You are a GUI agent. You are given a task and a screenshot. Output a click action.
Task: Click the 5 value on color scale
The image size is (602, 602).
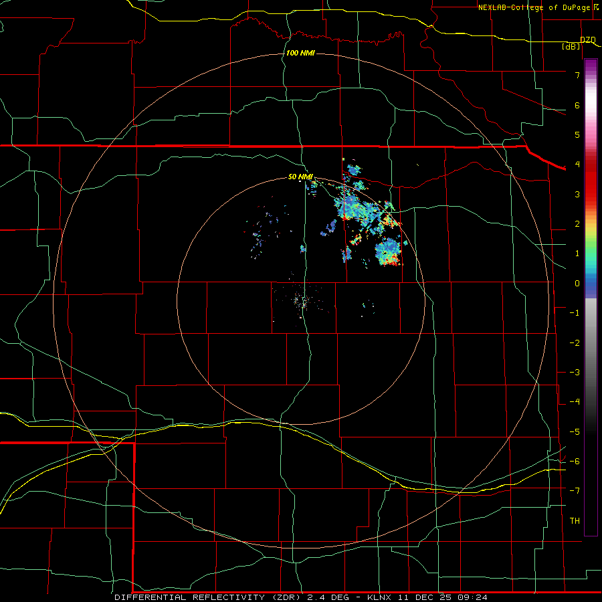pos(577,134)
